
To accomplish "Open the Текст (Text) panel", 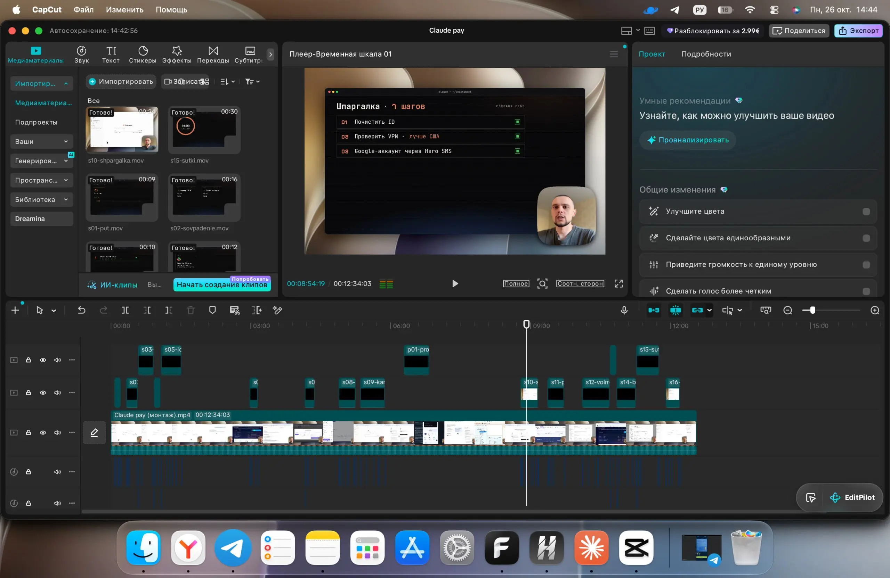I will tap(111, 55).
